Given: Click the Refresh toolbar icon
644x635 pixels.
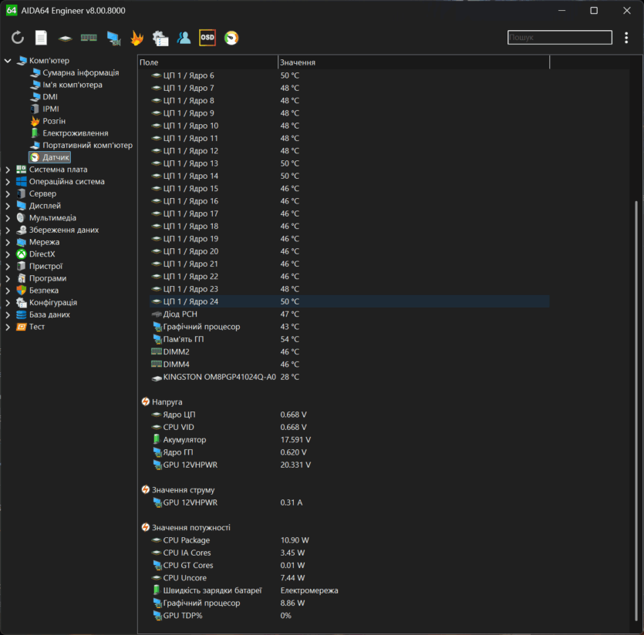Looking at the screenshot, I should coord(18,38).
